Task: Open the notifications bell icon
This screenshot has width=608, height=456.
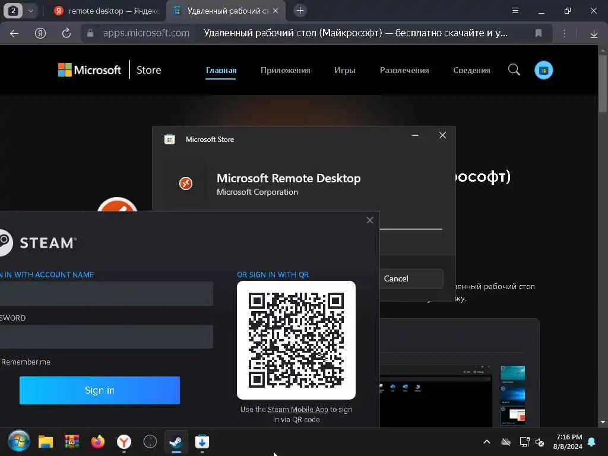Action: (592, 442)
